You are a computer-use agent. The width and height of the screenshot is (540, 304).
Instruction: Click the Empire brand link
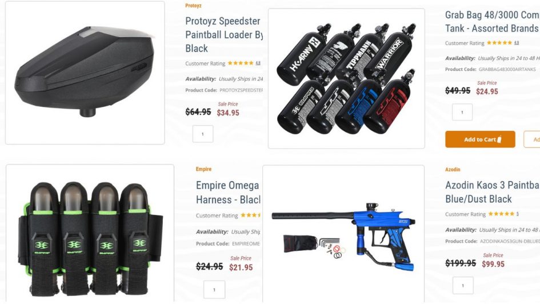203,169
